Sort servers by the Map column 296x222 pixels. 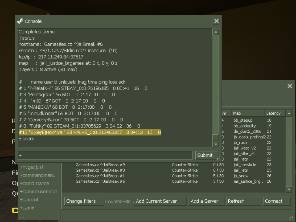pyautogui.click(x=248, y=113)
